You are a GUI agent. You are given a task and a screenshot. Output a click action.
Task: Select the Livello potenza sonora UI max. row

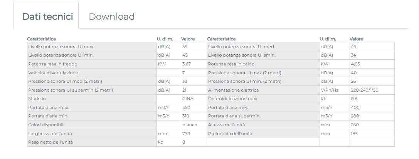[x=117, y=47]
